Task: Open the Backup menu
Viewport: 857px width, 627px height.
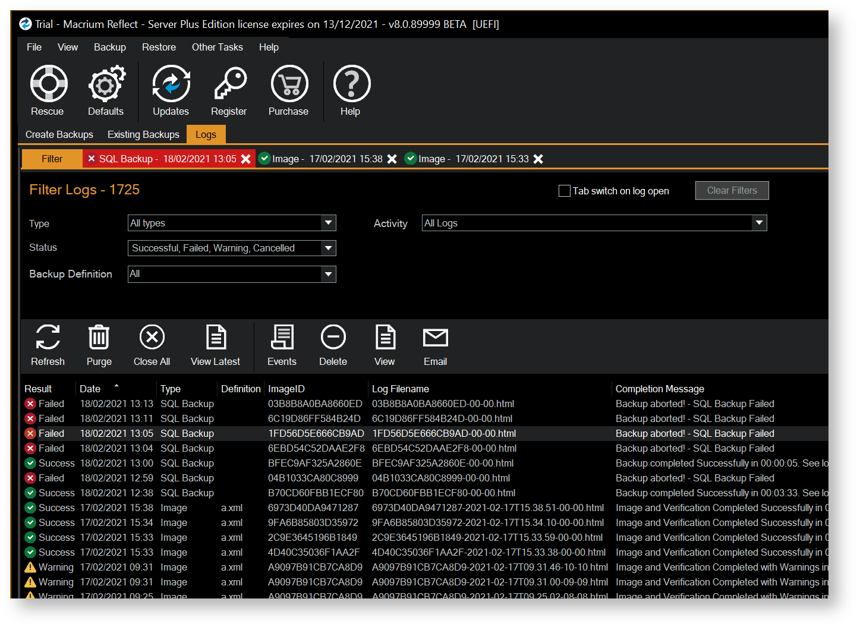Action: point(110,47)
